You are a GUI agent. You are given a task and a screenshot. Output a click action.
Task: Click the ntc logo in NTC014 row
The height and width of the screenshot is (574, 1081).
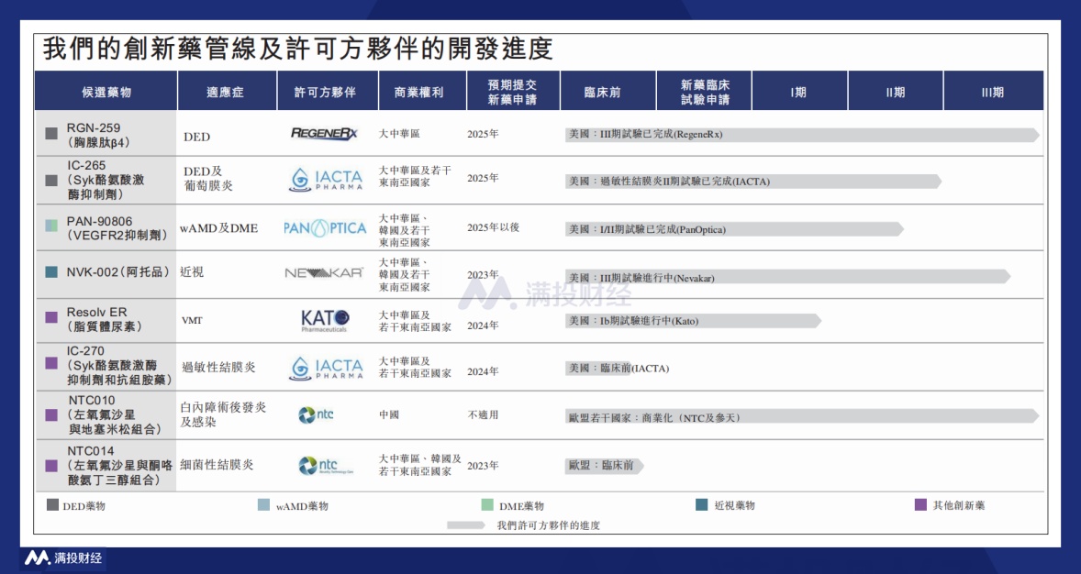319,466
